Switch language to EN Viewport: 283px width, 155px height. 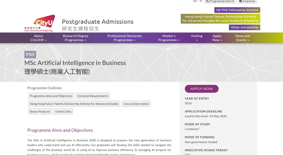[x=195, y=1]
